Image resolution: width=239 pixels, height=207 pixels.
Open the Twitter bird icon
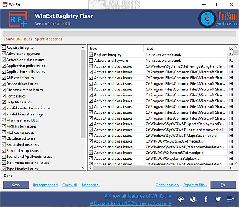pos(218,199)
